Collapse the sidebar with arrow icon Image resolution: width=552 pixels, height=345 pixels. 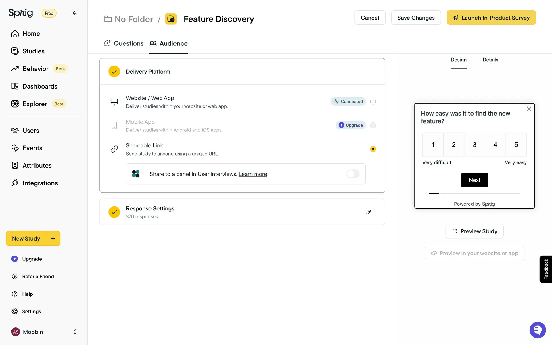tap(74, 13)
